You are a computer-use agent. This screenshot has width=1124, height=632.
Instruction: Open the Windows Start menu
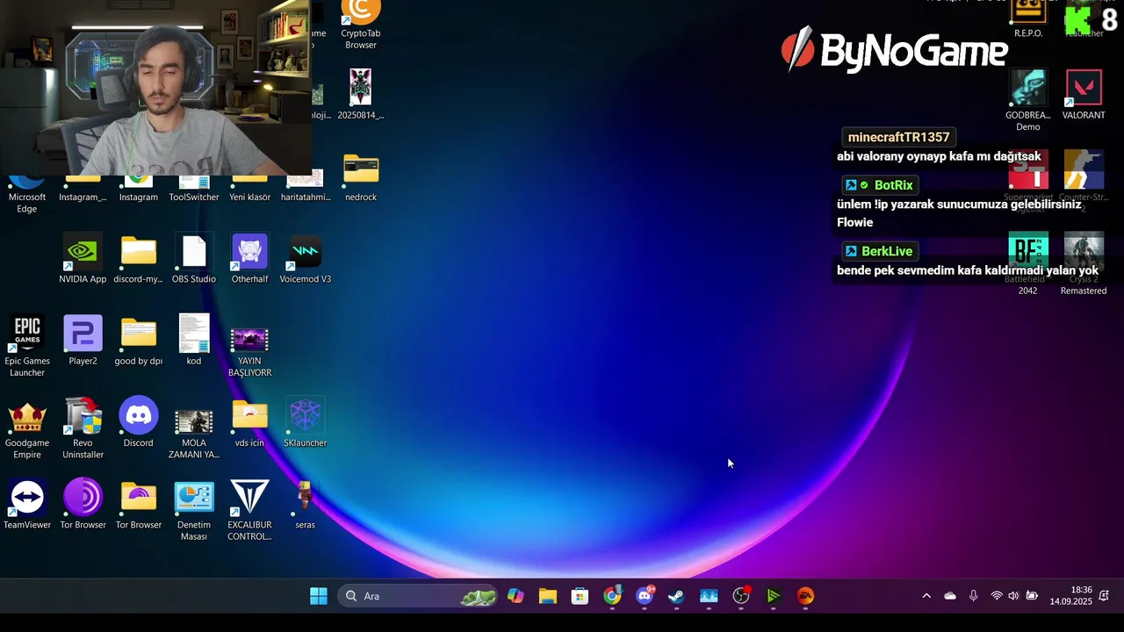[319, 596]
